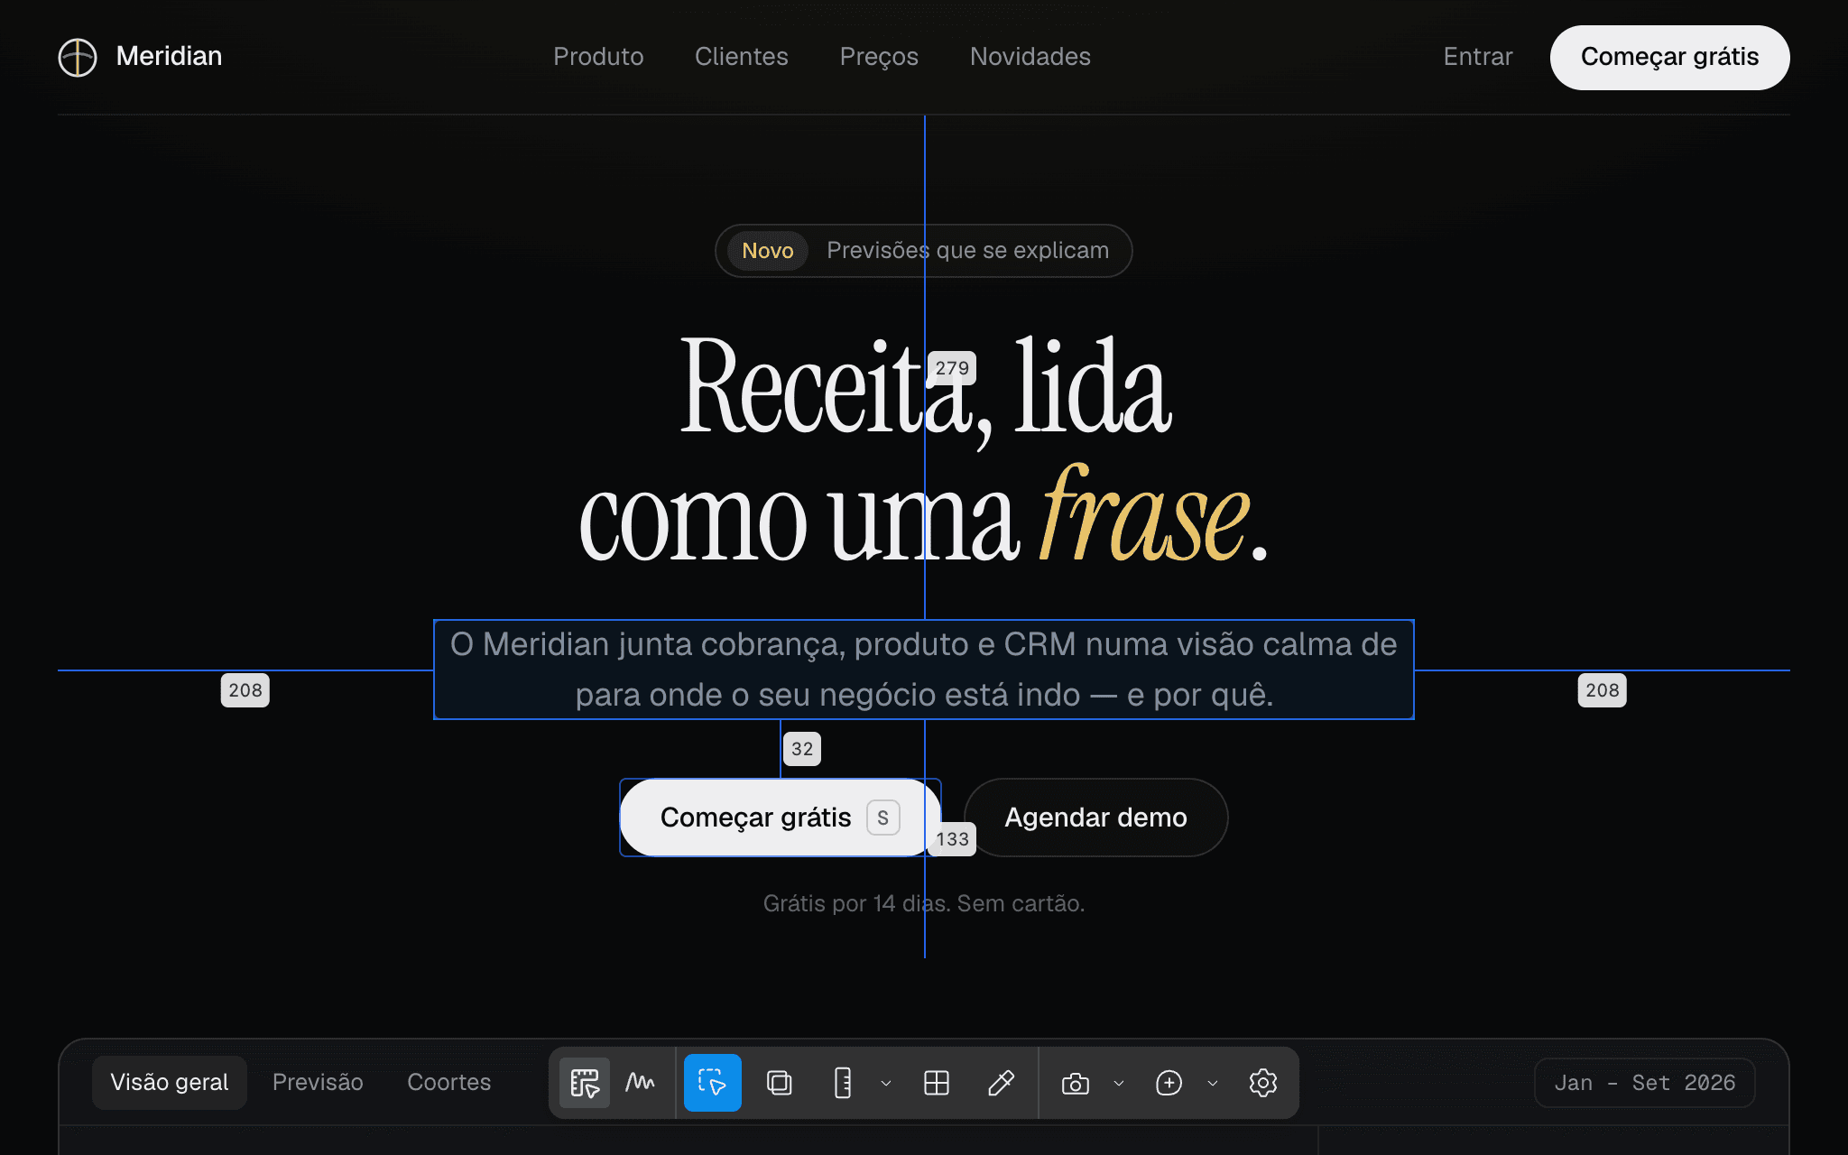Viewport: 1848px width, 1155px height.
Task: Select the inspect and measure mode icon
Action: (x=585, y=1083)
